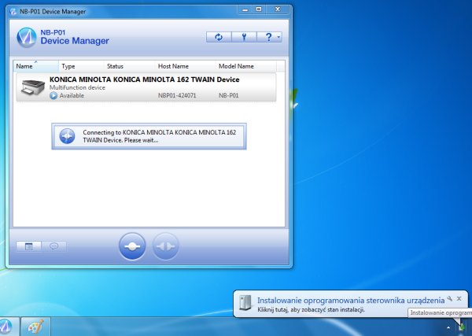Show hidden system tray icons arrow
This screenshot has width=472, height=336.
448,328
